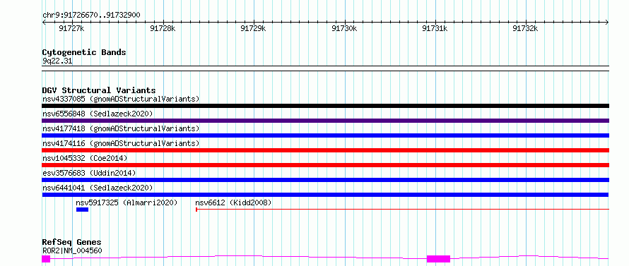Viewport: 629px width, 266px height.
Task: Select the 9q22.31 cytogenetic band label
Action: click(57, 61)
